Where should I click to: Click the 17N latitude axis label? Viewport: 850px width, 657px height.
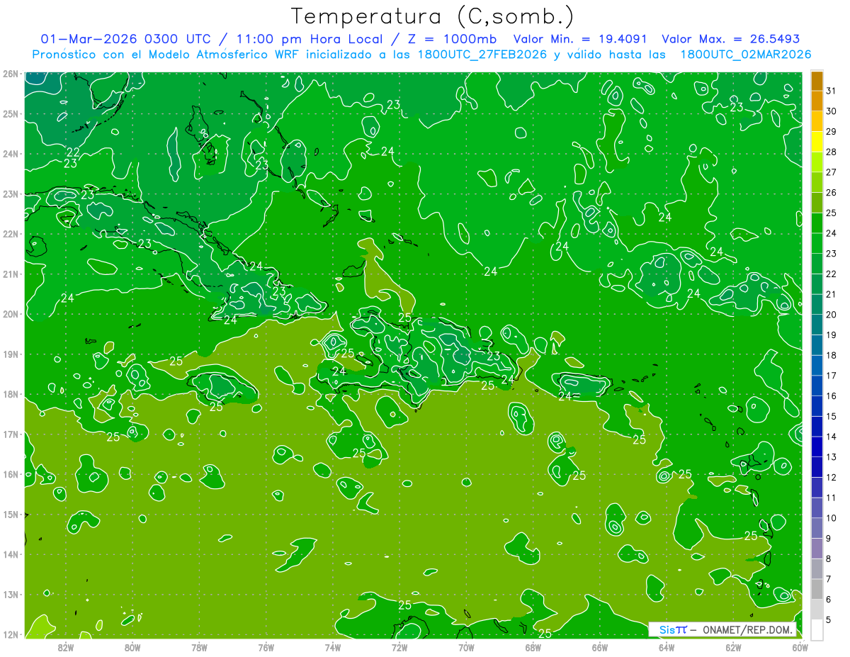pos(11,434)
